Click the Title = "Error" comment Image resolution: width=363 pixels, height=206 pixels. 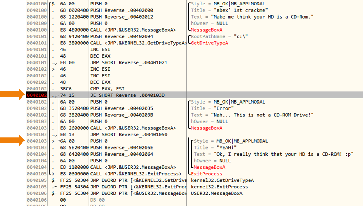coord(212,108)
